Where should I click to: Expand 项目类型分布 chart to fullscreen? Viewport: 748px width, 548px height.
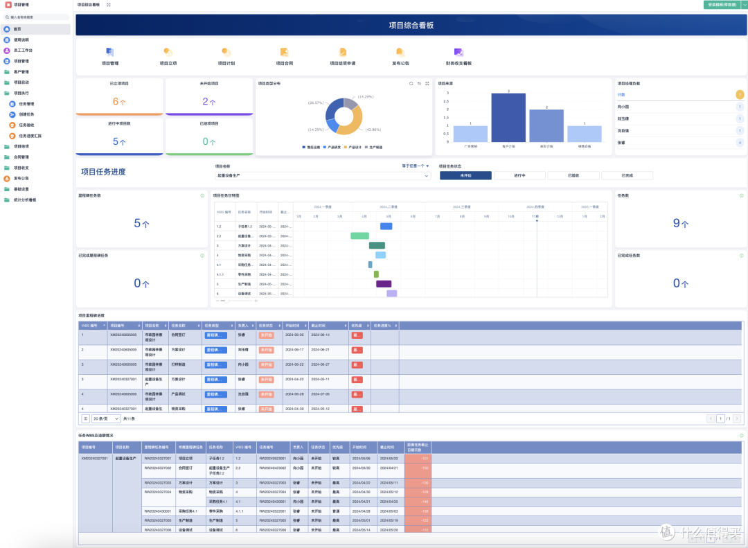[427, 84]
